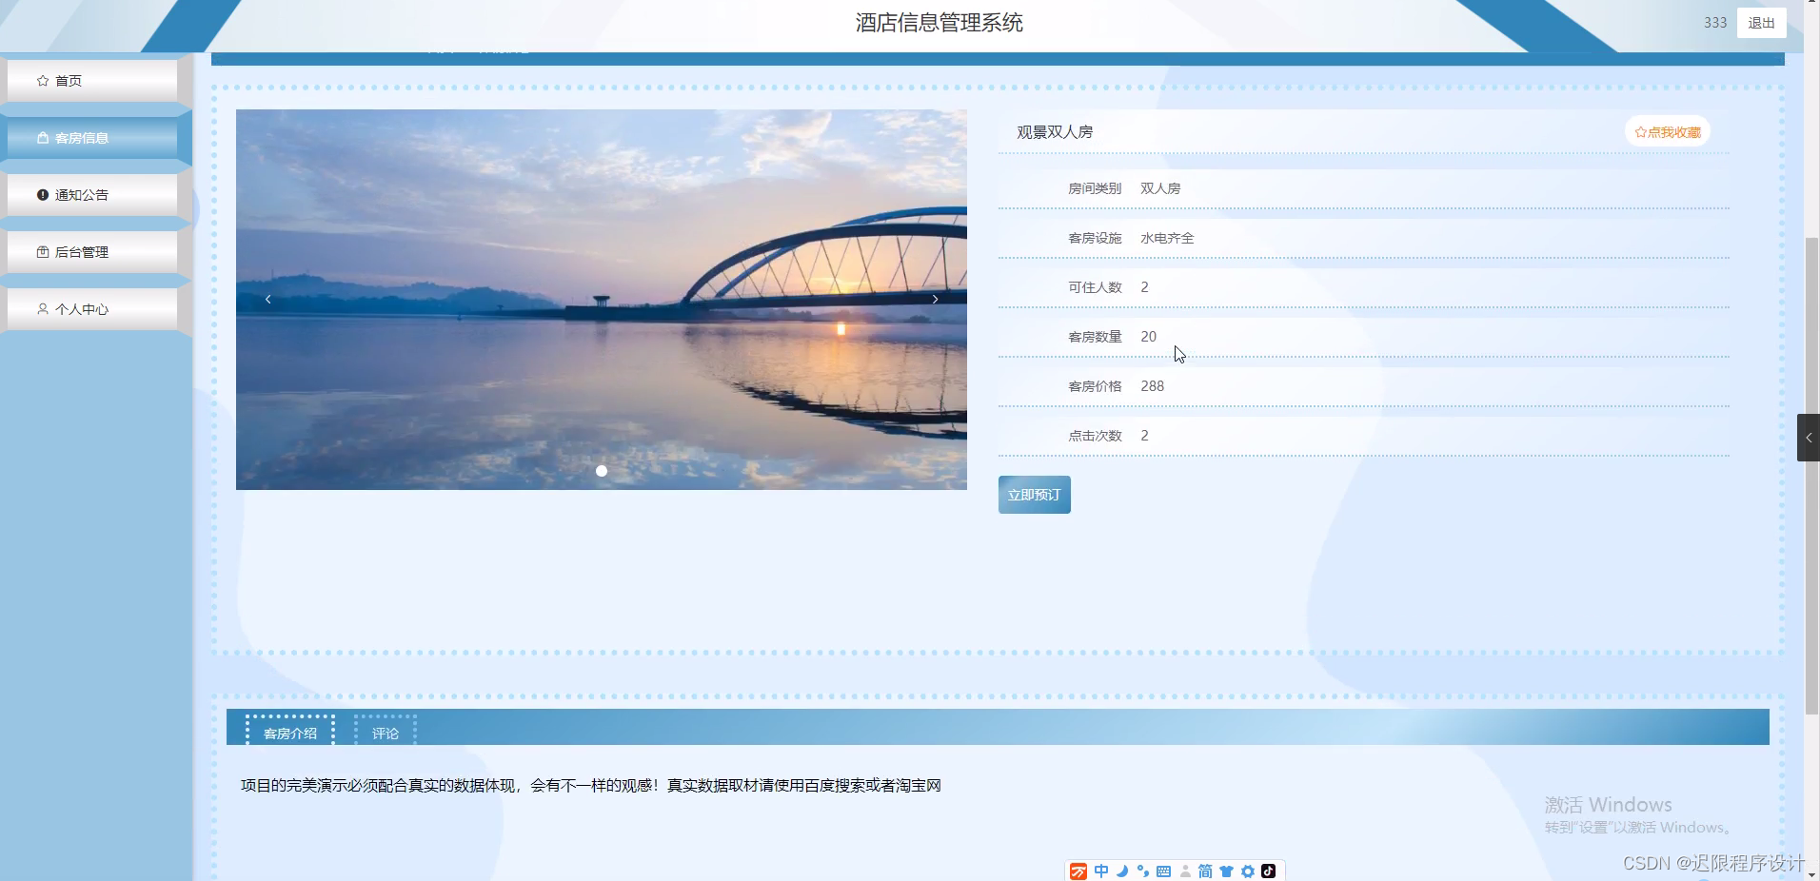Image resolution: width=1820 pixels, height=881 pixels.
Task: Click the 酒店信息管理系统 header title
Action: point(939,23)
